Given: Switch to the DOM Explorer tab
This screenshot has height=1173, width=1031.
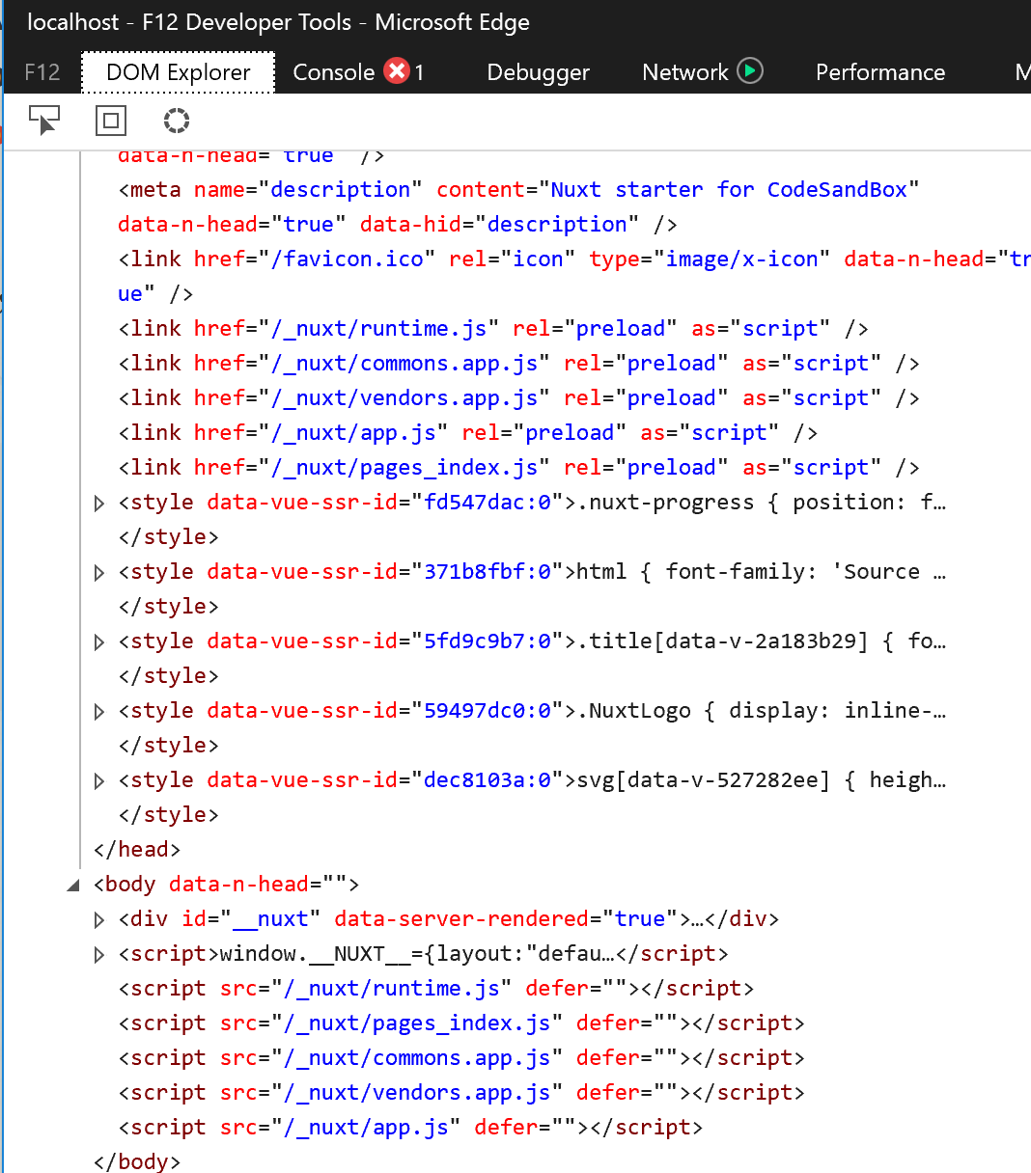Looking at the screenshot, I should [179, 72].
